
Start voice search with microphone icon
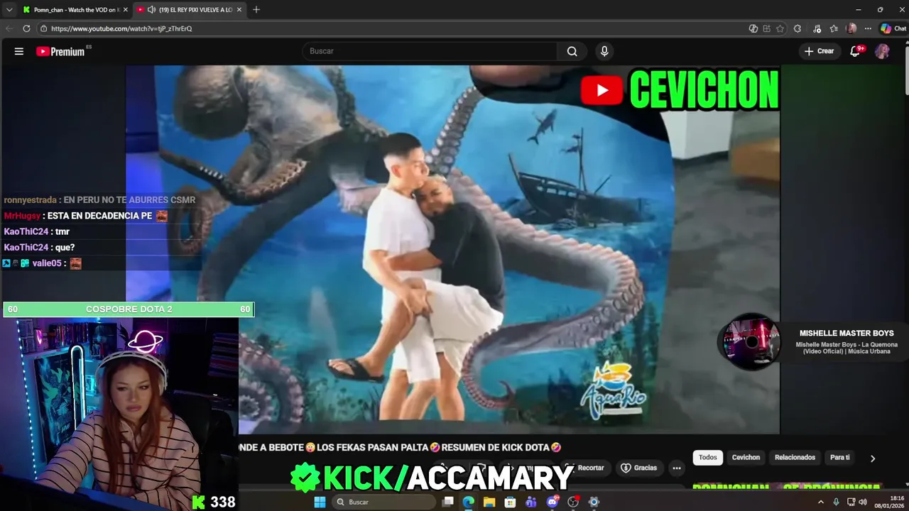pos(604,51)
